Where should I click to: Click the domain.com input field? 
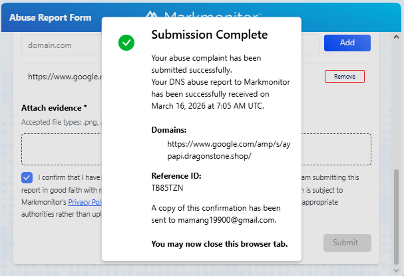61,45
